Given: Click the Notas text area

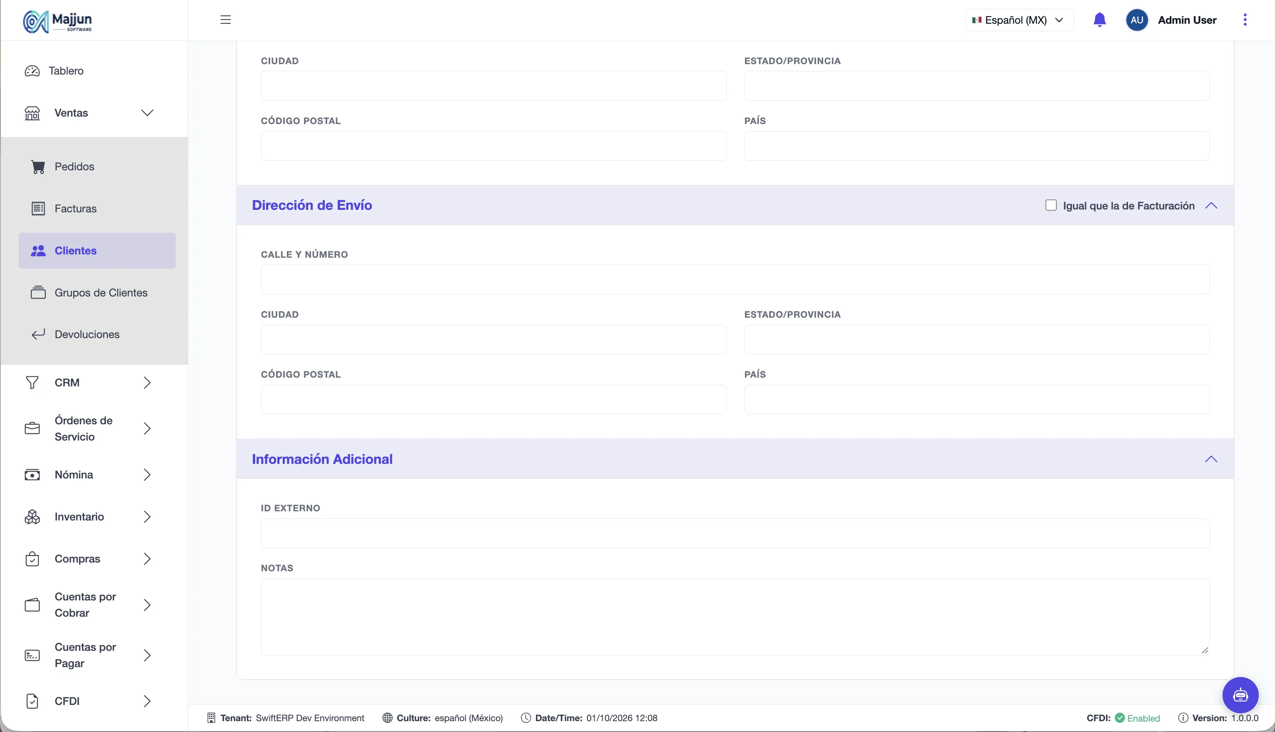Looking at the screenshot, I should pyautogui.click(x=735, y=617).
